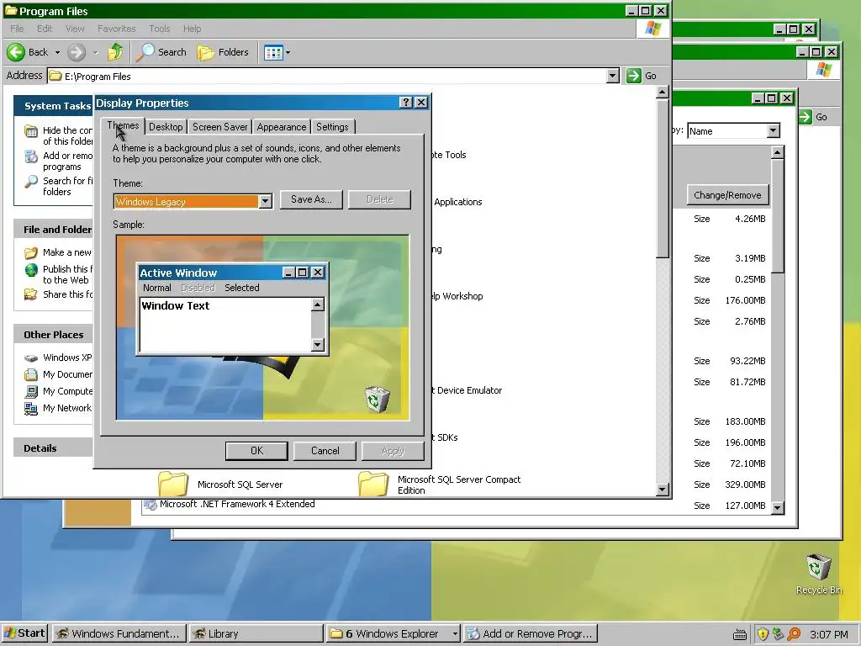Viewport: 861px width, 646px height.
Task: Click the Up folder toolbar icon
Action: click(x=115, y=52)
